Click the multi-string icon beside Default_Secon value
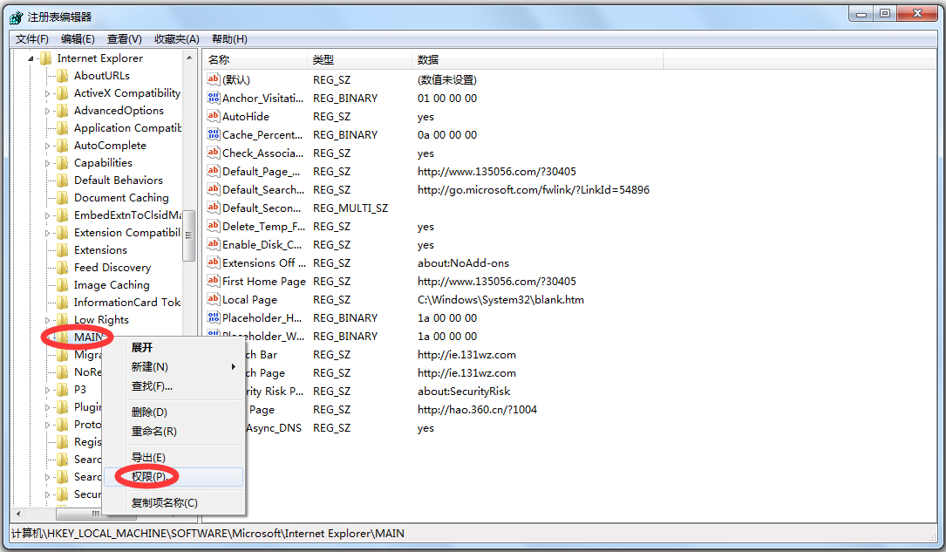The height and width of the screenshot is (552, 946). coord(214,208)
